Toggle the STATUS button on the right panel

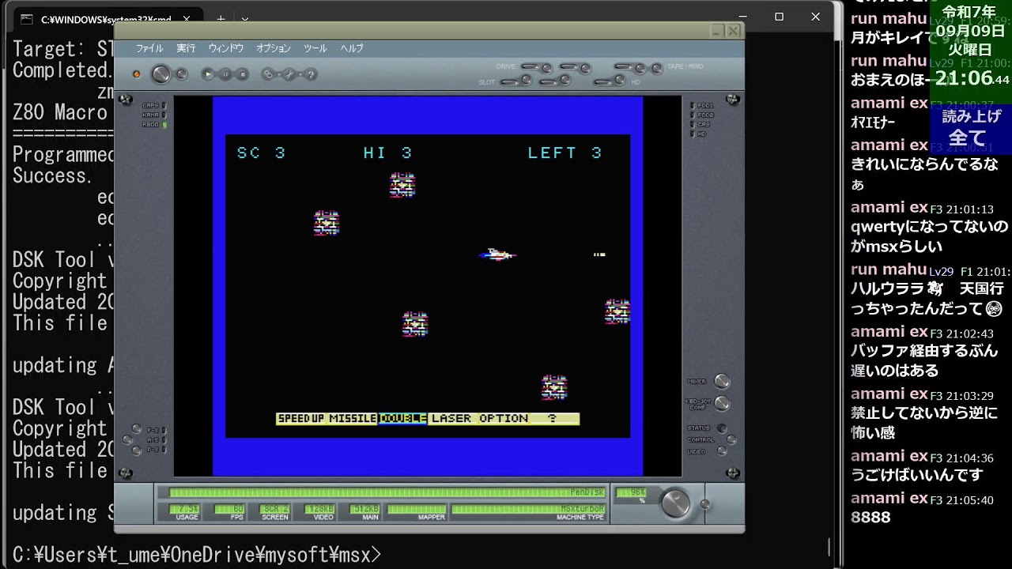[x=721, y=428]
